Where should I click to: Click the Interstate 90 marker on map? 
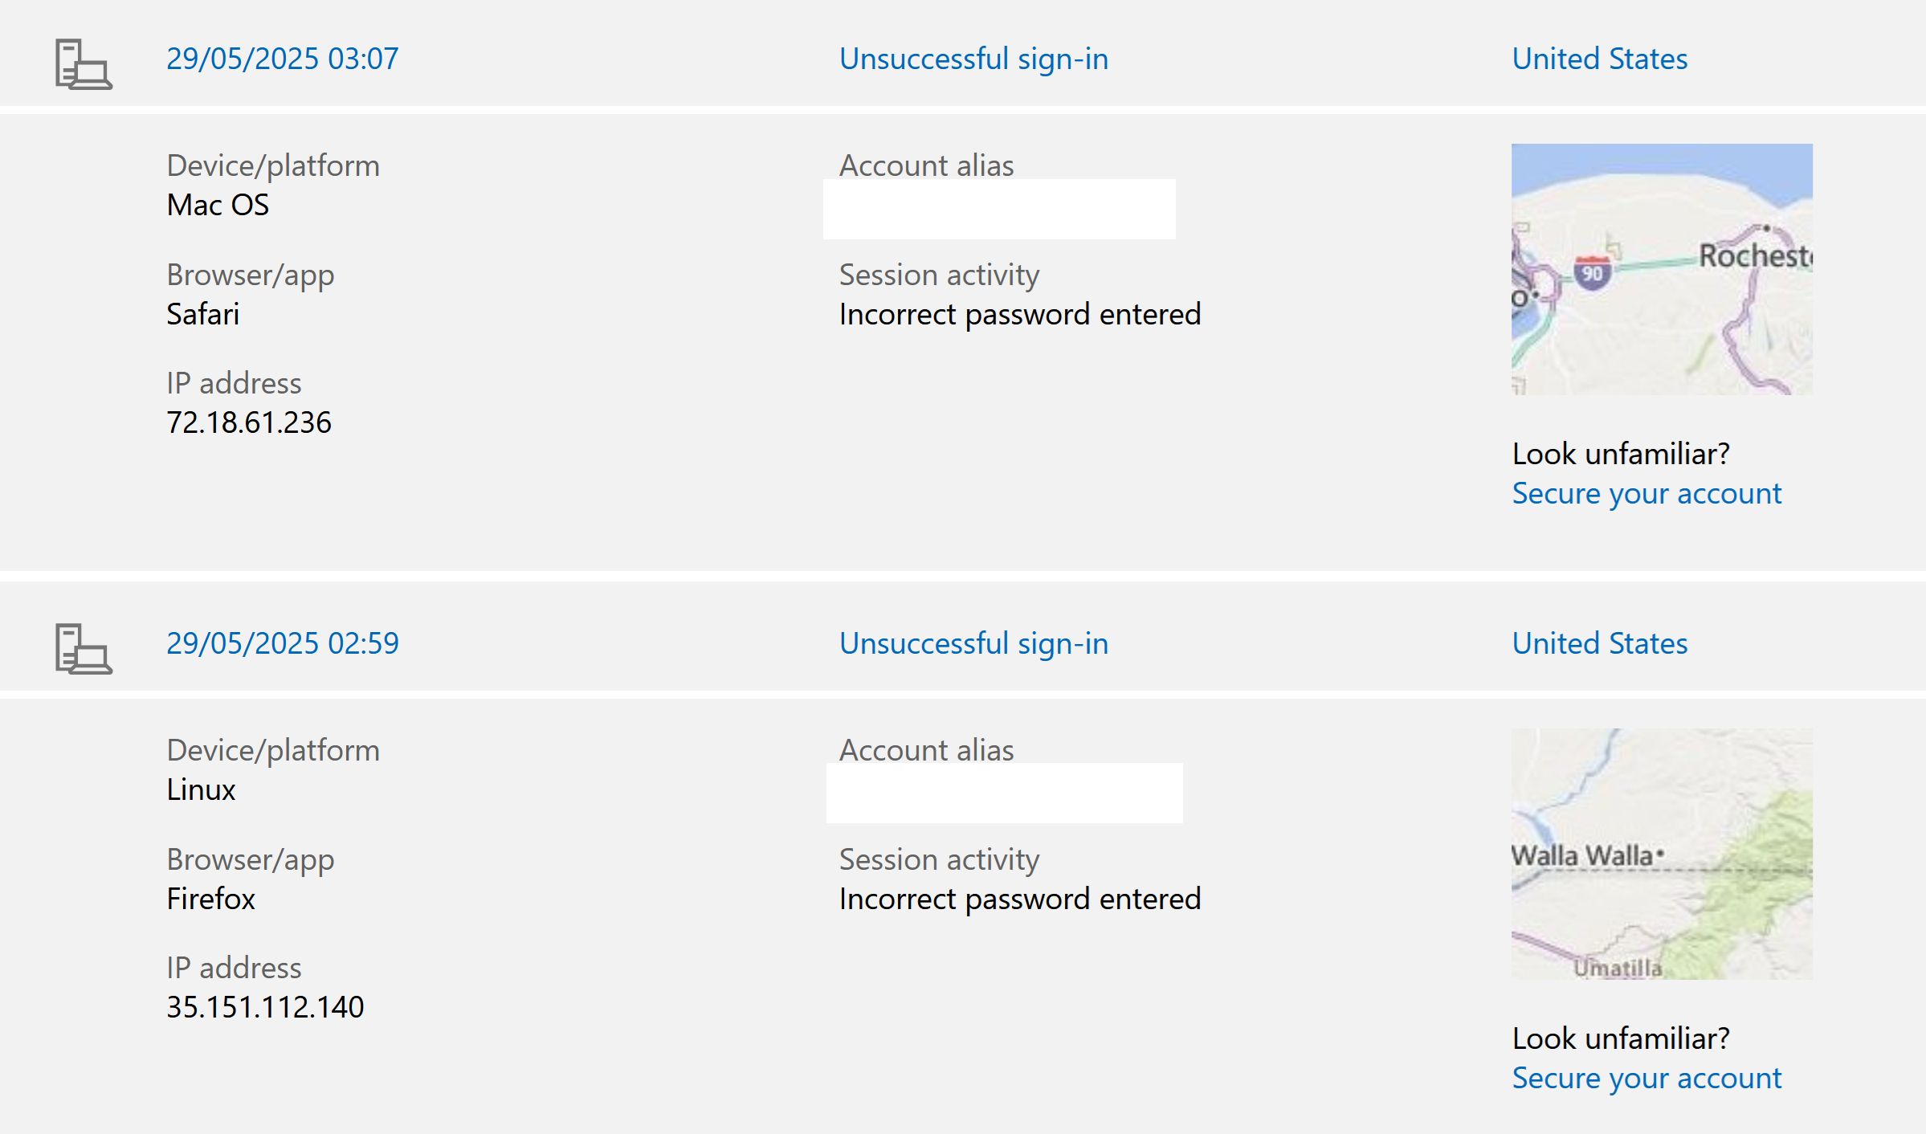(1592, 272)
